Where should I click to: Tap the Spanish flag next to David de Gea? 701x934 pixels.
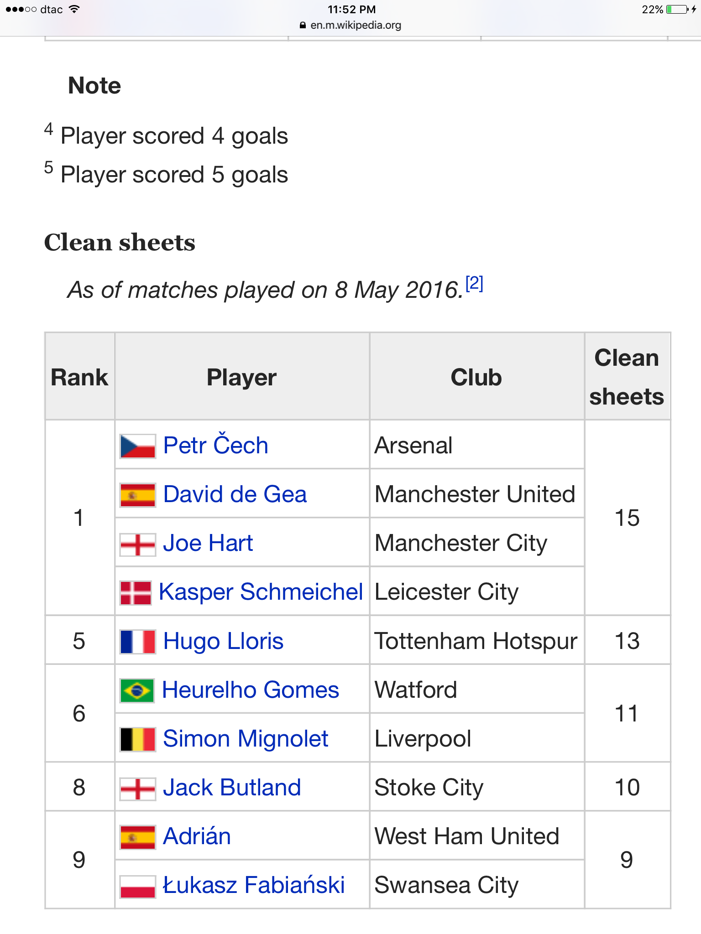[x=137, y=495]
